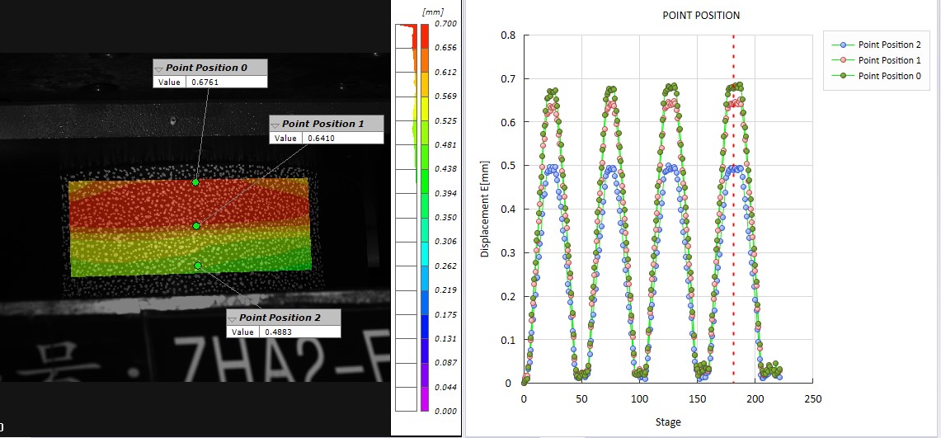Click the magenta bottom of the color scale
The image size is (941, 438).
click(x=425, y=403)
